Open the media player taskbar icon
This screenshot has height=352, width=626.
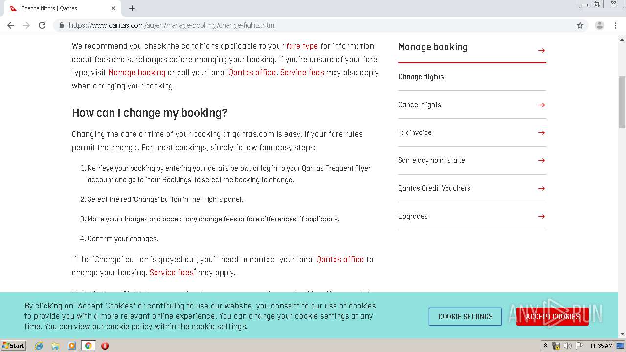[x=72, y=346]
